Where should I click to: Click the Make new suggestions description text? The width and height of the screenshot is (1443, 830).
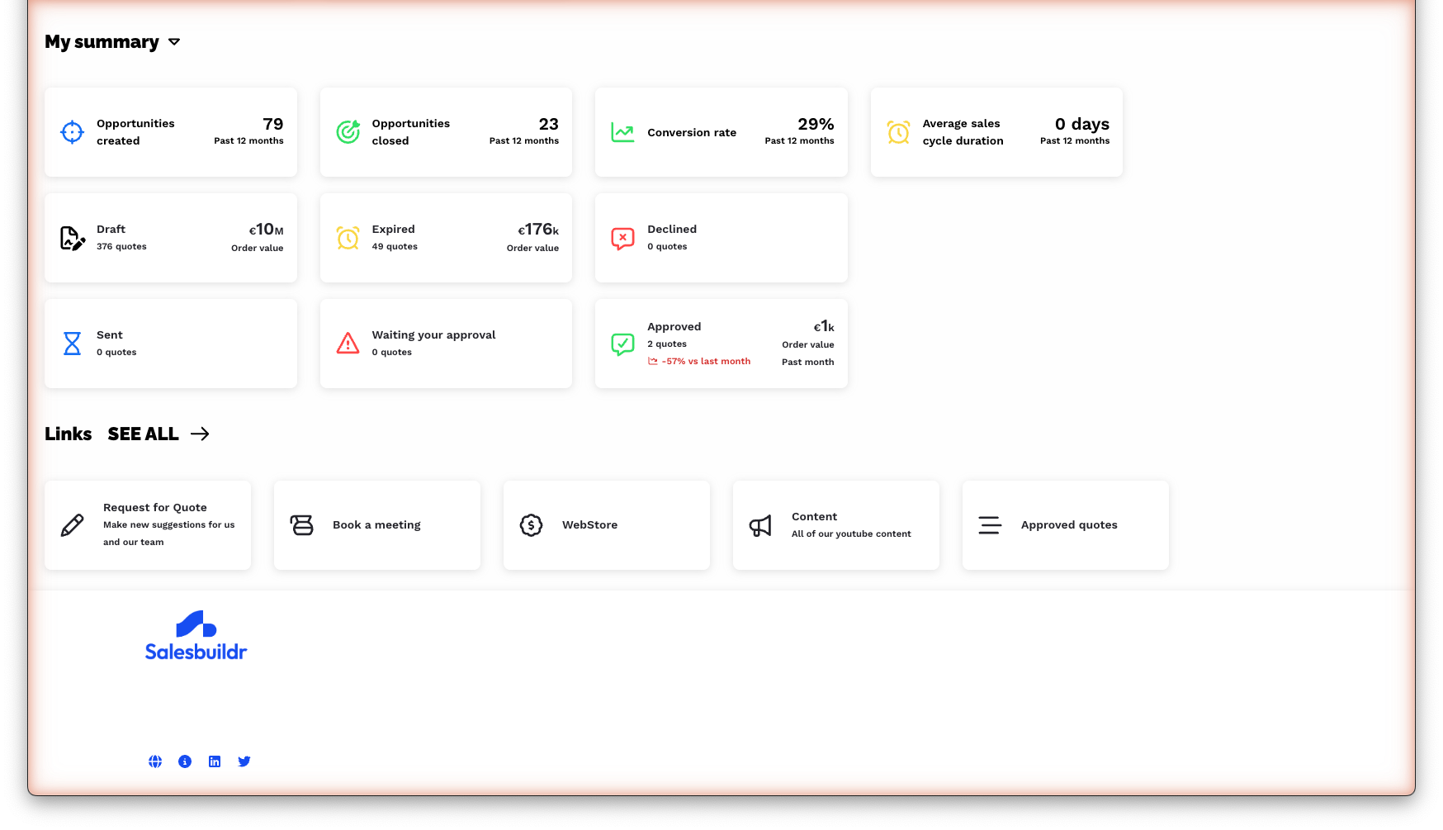(x=169, y=534)
